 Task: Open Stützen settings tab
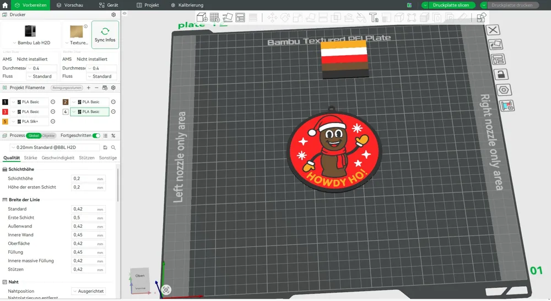pyautogui.click(x=87, y=158)
